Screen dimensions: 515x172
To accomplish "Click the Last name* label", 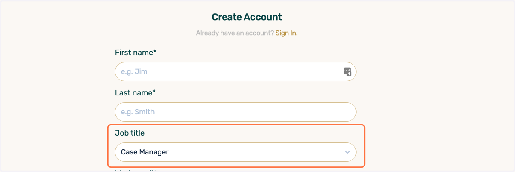I will coord(135,93).
